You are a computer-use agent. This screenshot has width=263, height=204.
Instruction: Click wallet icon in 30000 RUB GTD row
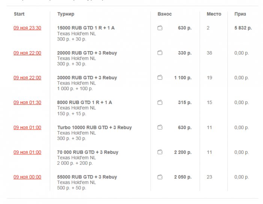pyautogui.click(x=160, y=78)
